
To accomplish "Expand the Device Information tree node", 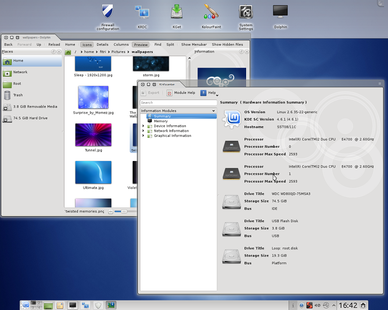I will click(143, 126).
